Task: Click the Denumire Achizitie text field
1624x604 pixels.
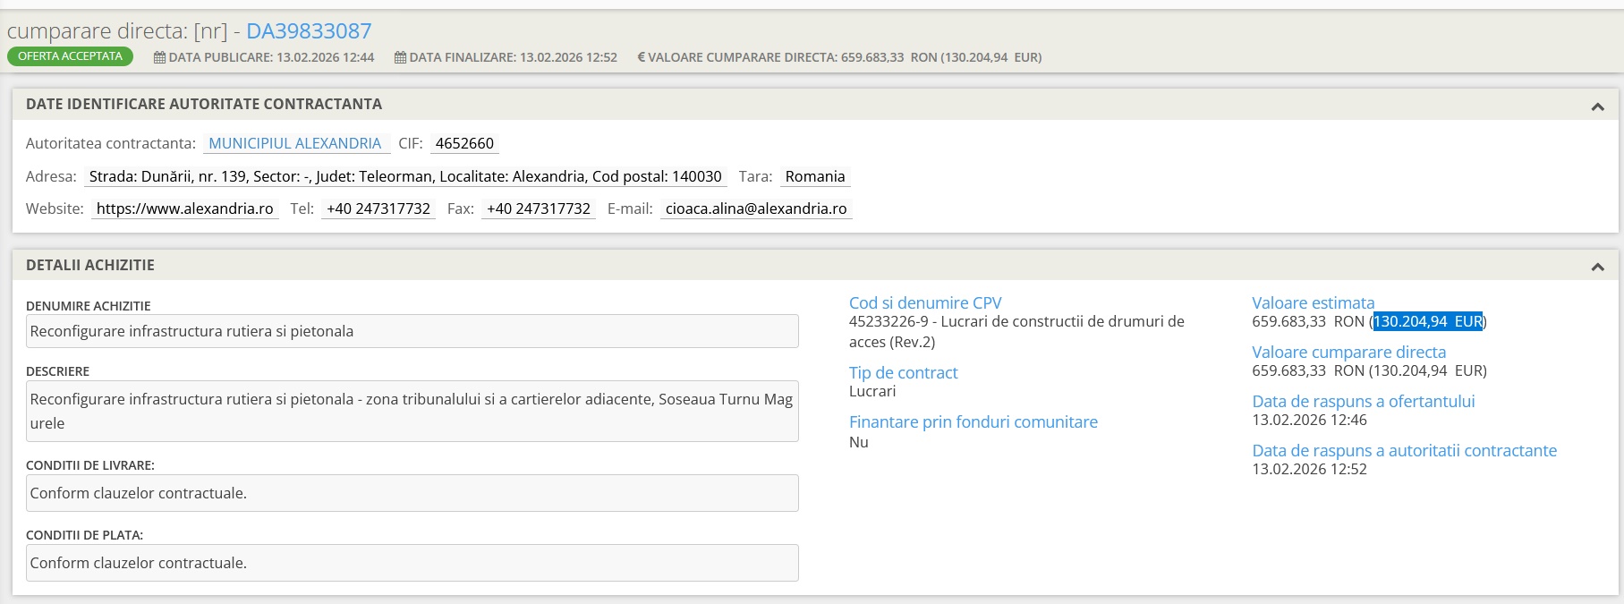Action: [412, 331]
